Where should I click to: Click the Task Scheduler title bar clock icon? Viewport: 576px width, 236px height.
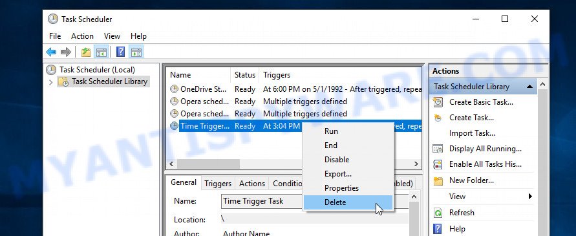click(53, 19)
